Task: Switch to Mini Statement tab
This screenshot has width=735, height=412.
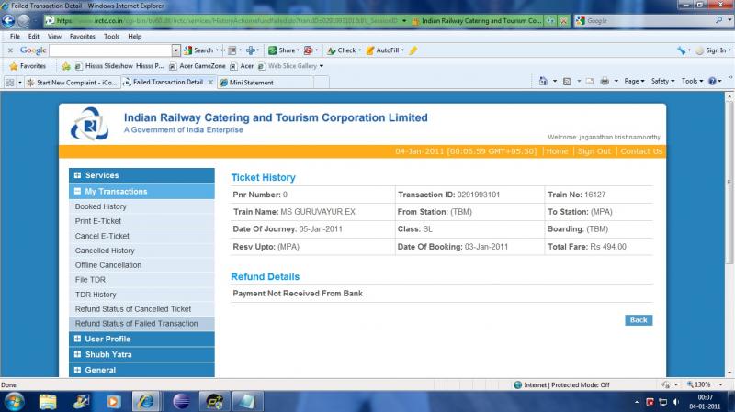Action: pyautogui.click(x=266, y=83)
